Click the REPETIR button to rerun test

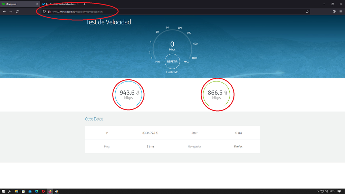click(172, 61)
